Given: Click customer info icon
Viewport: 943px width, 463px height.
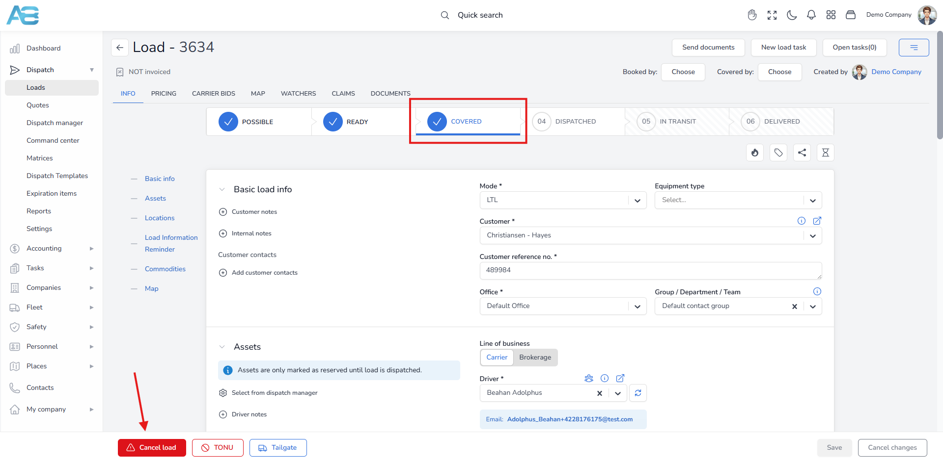Looking at the screenshot, I should tap(802, 221).
